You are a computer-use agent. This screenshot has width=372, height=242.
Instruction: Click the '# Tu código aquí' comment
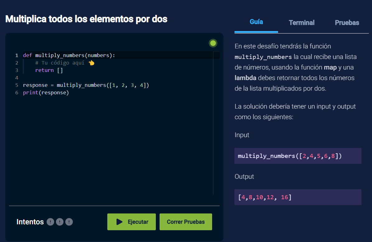click(60, 63)
